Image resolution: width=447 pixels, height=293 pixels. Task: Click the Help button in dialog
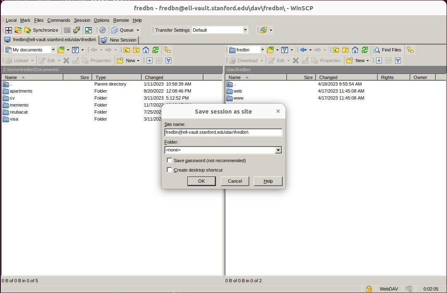coord(268,181)
